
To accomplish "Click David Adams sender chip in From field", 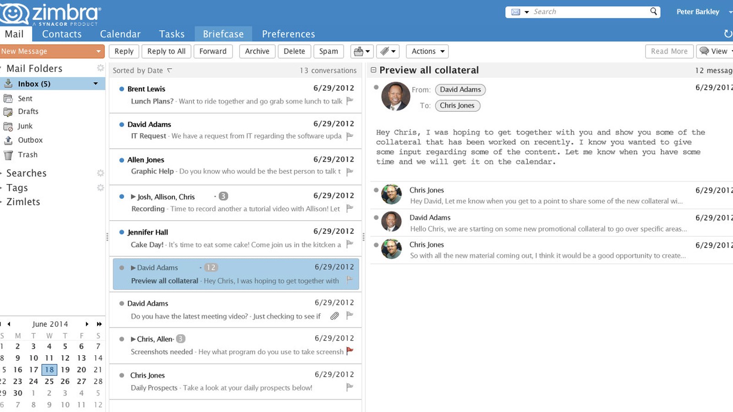I will click(460, 90).
